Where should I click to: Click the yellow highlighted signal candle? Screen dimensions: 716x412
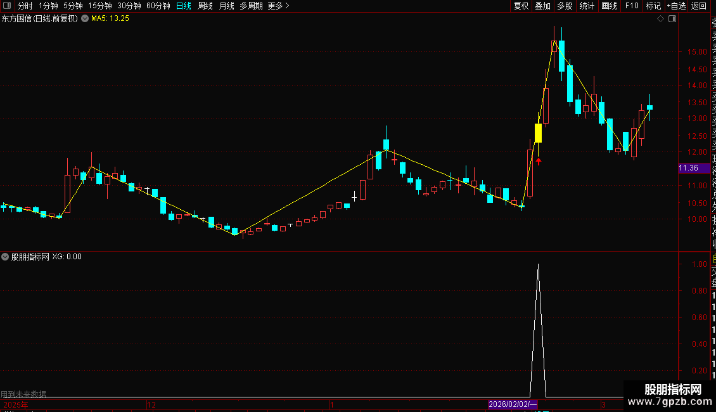click(x=539, y=133)
